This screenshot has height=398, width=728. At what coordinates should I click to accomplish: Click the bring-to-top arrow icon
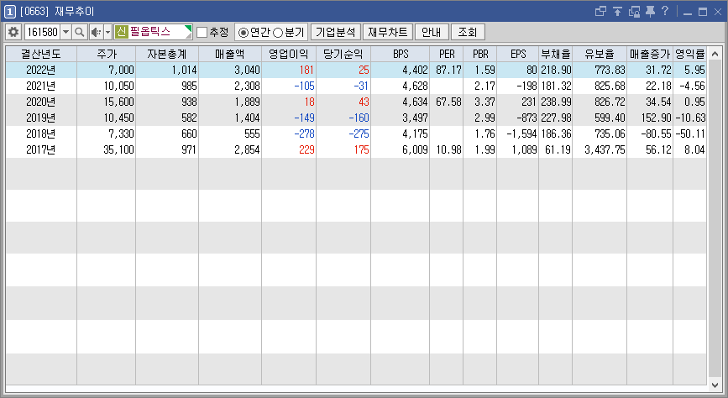pyautogui.click(x=617, y=11)
